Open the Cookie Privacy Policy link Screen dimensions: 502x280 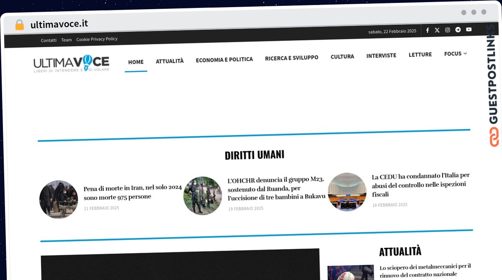(97, 39)
